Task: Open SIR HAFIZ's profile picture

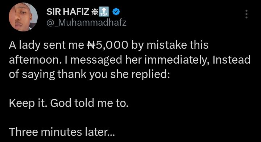Action: click(23, 17)
